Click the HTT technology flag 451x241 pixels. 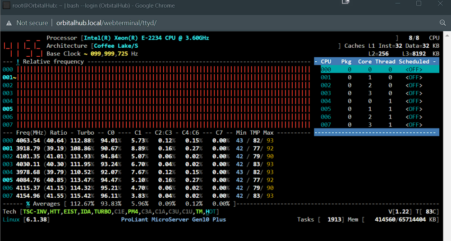point(55,212)
